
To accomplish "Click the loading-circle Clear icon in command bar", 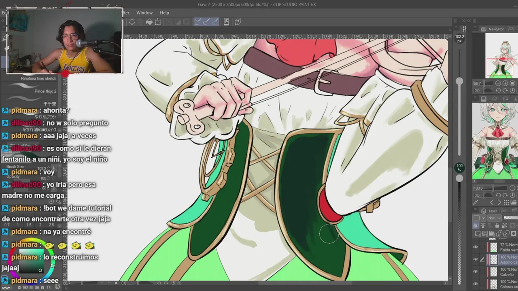I will coord(132,22).
